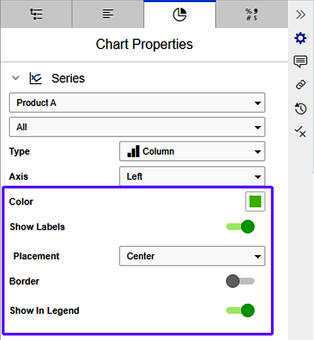Switch to the text alignment tab

[x=108, y=14]
